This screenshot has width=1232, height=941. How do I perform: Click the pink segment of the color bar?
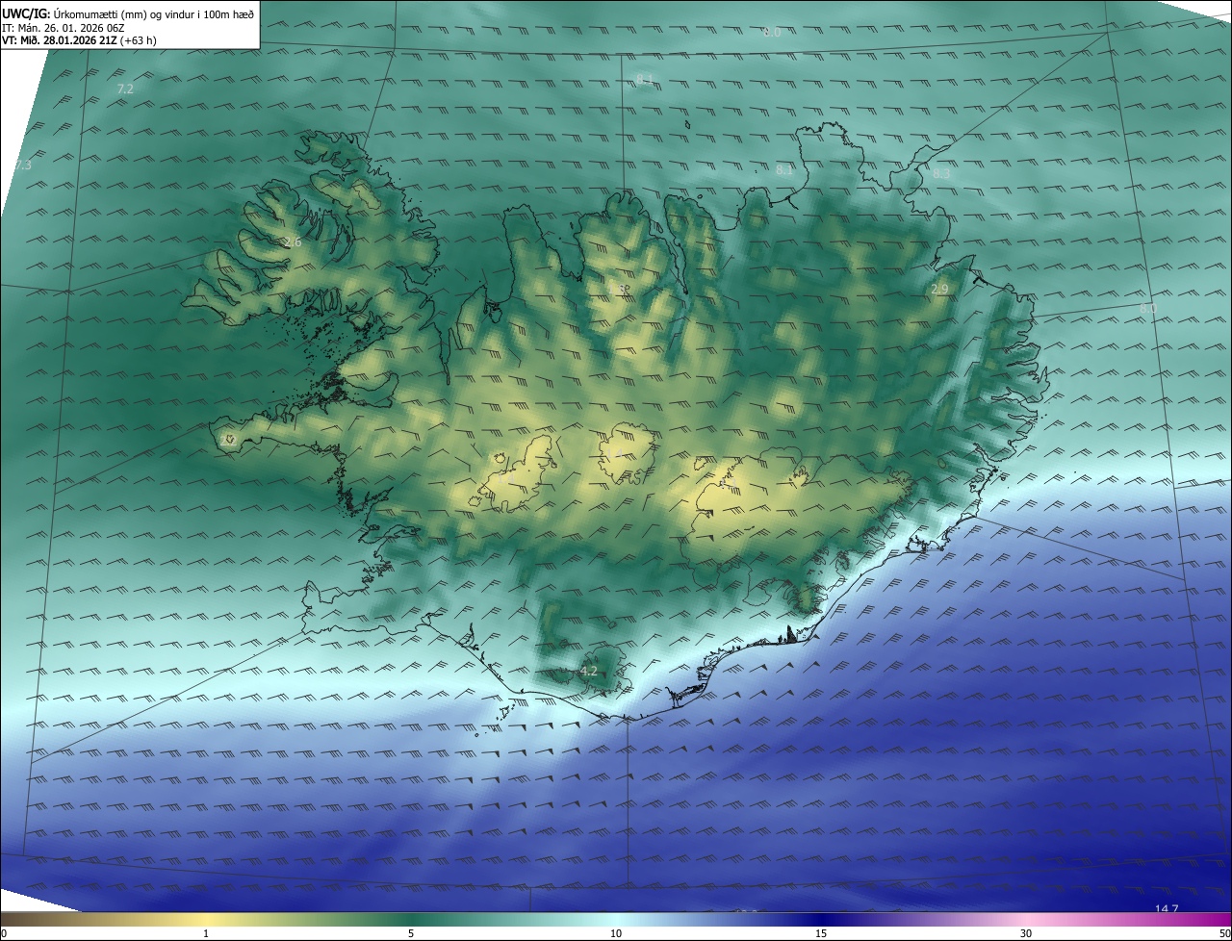point(1026,920)
